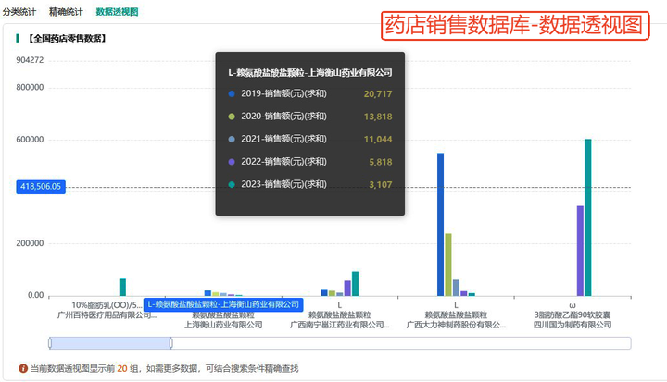Click the 2022-销售额 row in the tooltip
The height and width of the screenshot is (382, 667).
[310, 162]
